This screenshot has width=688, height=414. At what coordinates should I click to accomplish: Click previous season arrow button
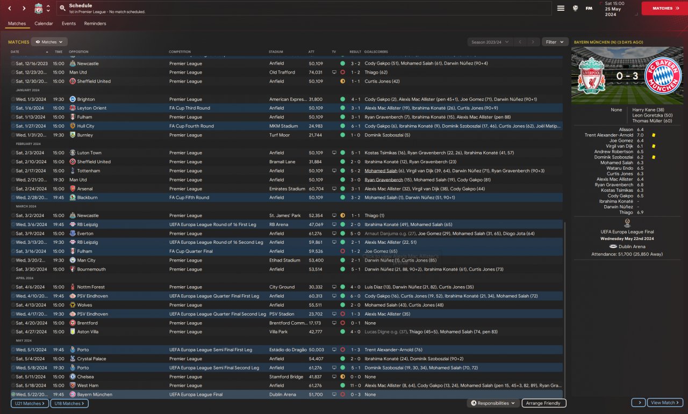(520, 42)
